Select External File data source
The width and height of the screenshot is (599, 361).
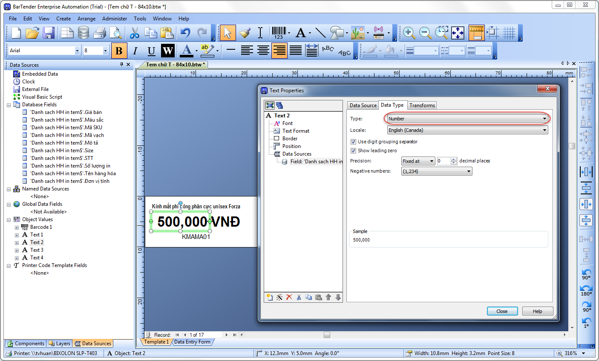pos(35,89)
